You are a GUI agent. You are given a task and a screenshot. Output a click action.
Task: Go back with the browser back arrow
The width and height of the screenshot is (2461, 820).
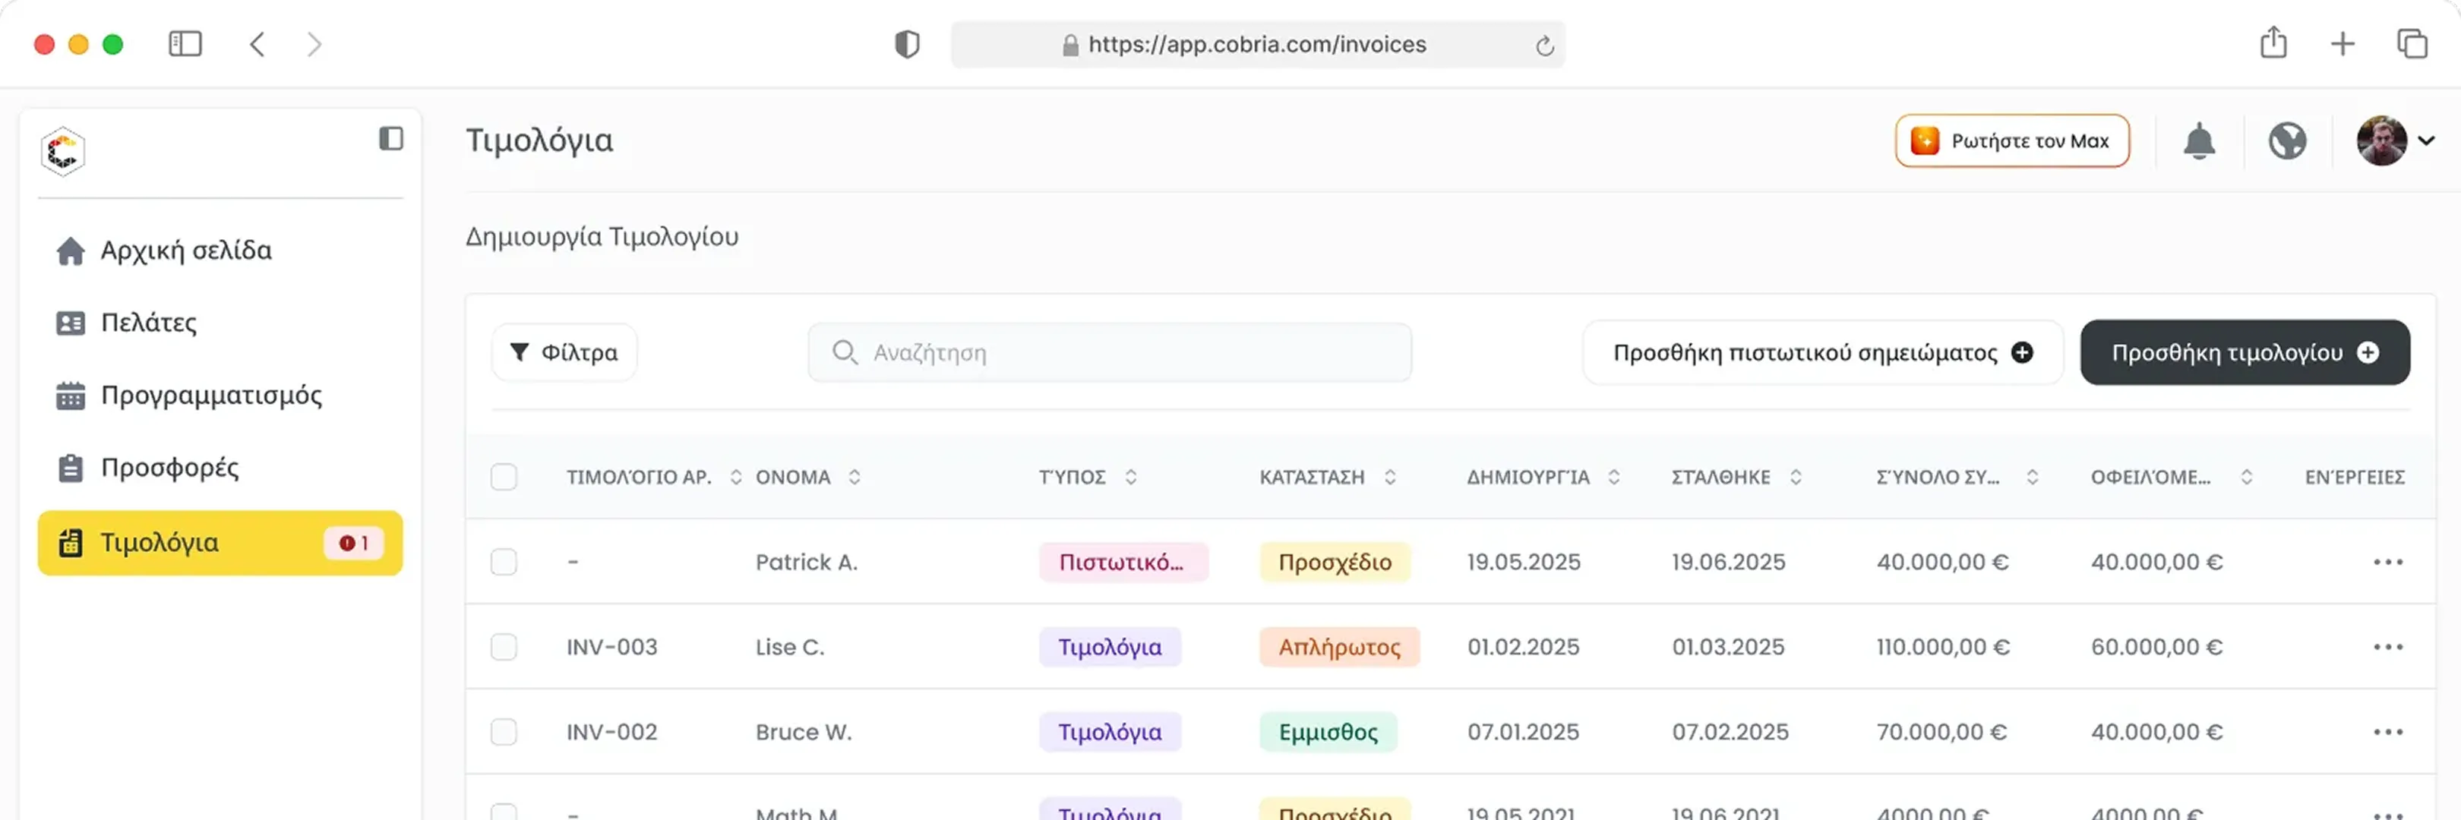point(257,44)
